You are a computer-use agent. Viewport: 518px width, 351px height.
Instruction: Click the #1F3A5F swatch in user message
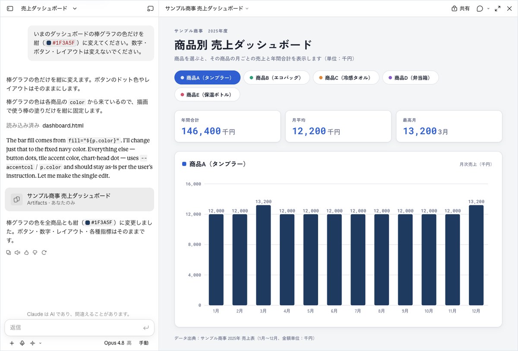coord(49,43)
